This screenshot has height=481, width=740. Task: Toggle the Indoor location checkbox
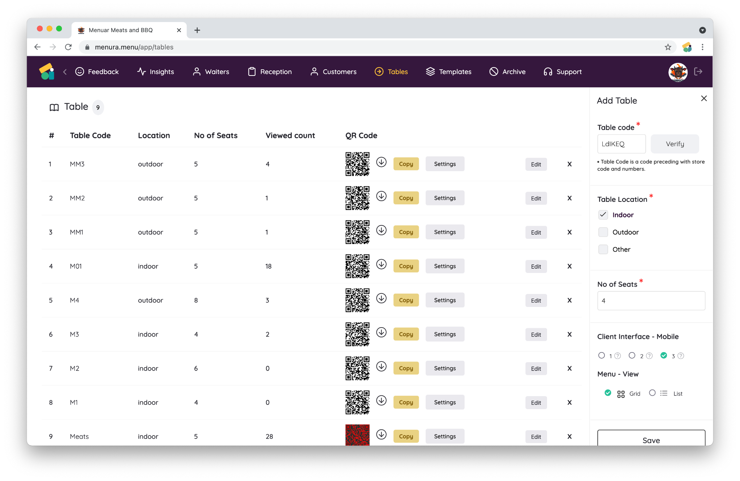pos(603,215)
